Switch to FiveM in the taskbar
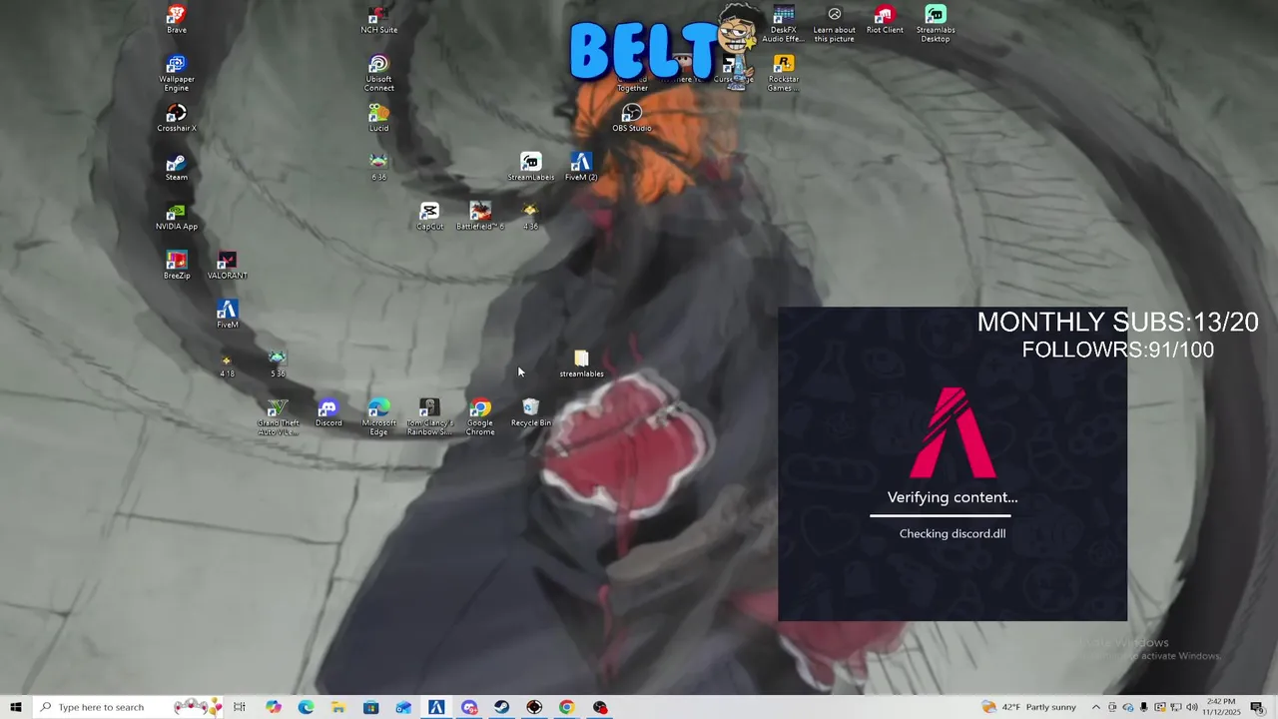1278x719 pixels. tap(436, 707)
